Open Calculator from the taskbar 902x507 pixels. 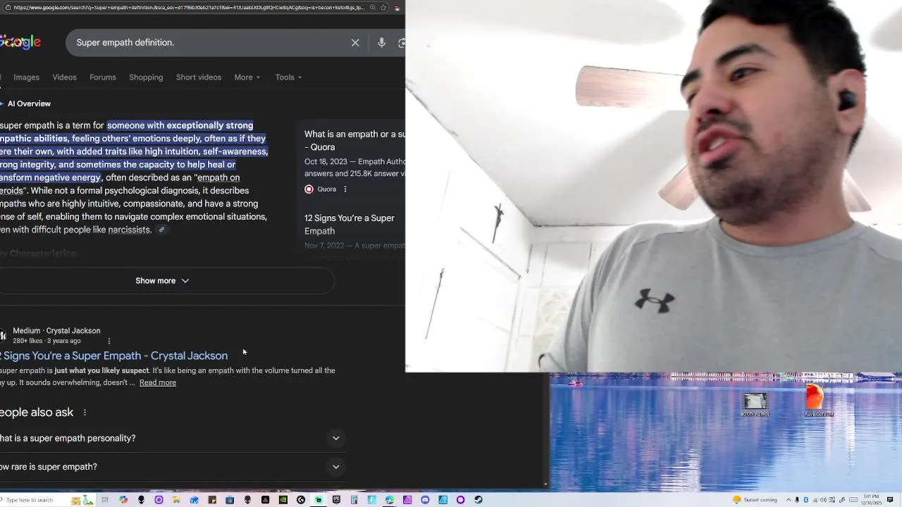[354, 500]
